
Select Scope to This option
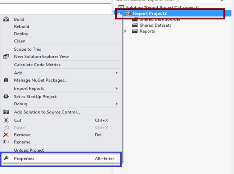[x=27, y=49]
